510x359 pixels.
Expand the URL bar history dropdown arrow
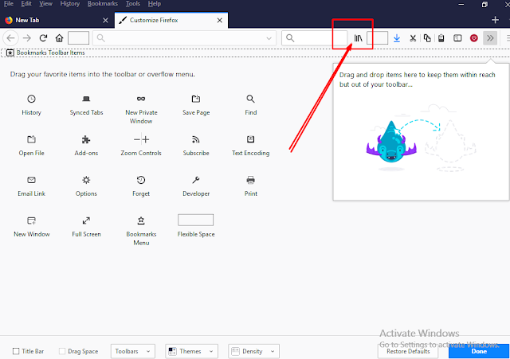click(269, 38)
